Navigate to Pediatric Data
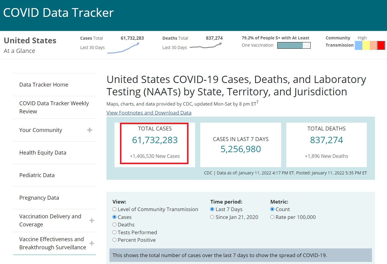The image size is (387, 264). click(x=37, y=175)
